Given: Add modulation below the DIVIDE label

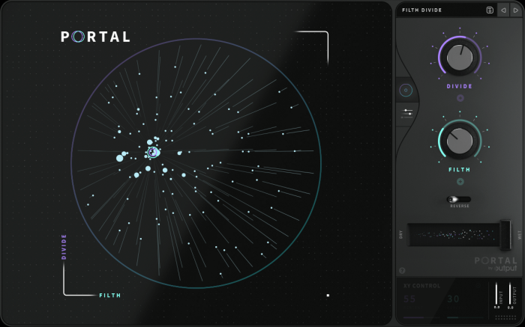Looking at the screenshot, I should pyautogui.click(x=460, y=98).
